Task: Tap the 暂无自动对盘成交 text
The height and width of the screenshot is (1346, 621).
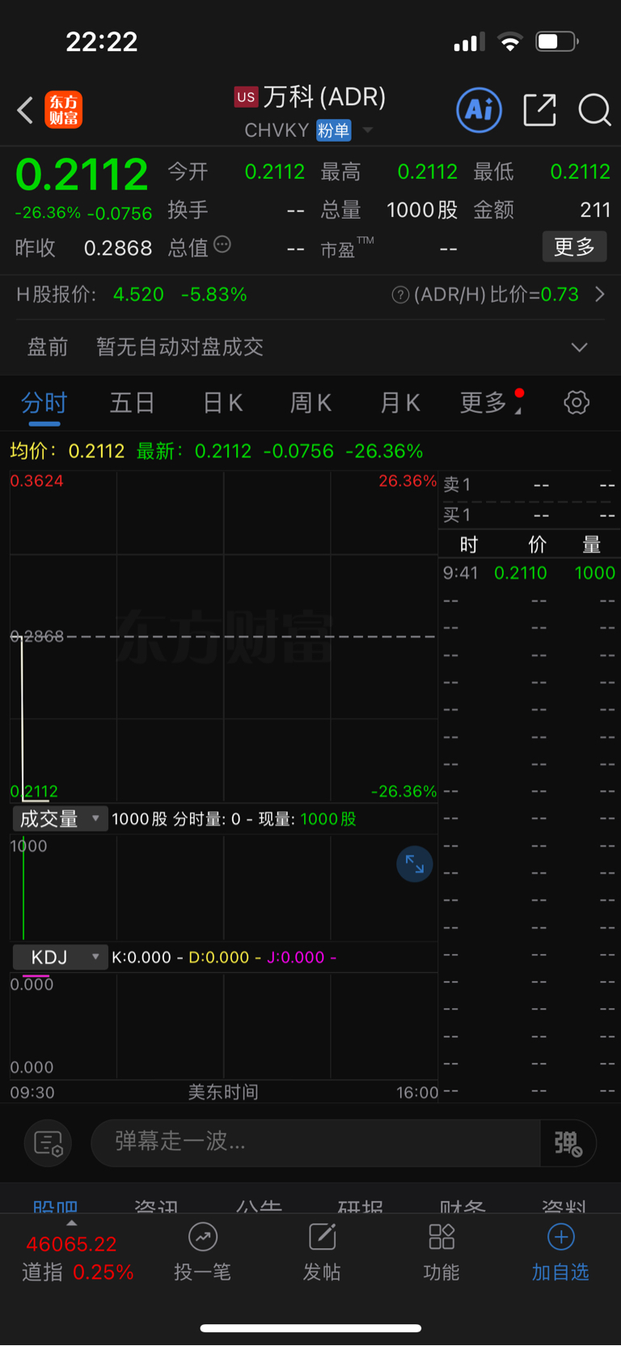Action: tap(180, 347)
